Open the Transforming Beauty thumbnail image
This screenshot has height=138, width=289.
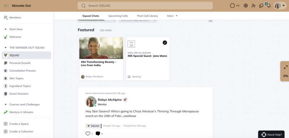click(101, 48)
